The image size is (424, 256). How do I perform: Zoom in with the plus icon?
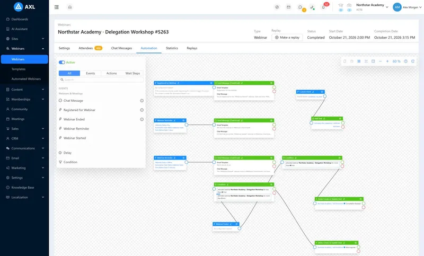point(387,61)
